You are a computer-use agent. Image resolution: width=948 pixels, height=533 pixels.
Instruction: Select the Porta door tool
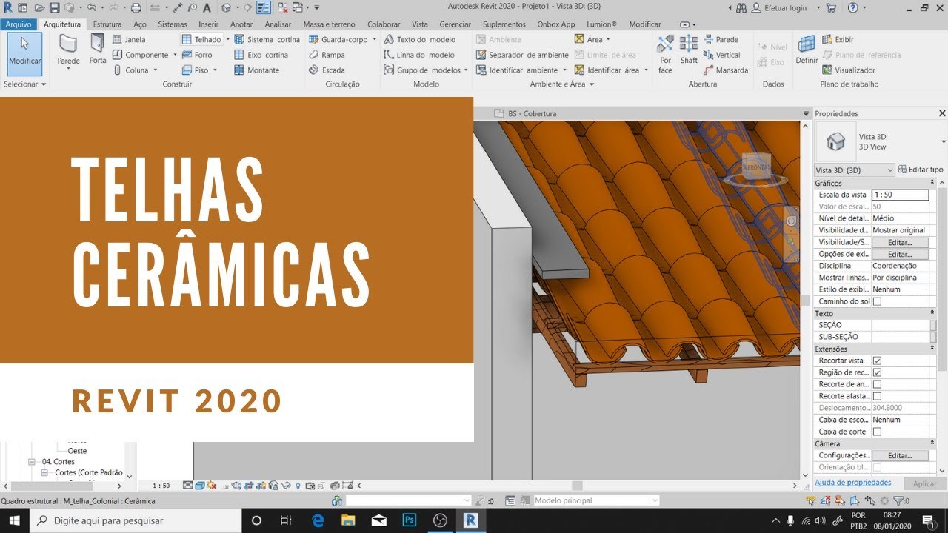tap(98, 49)
